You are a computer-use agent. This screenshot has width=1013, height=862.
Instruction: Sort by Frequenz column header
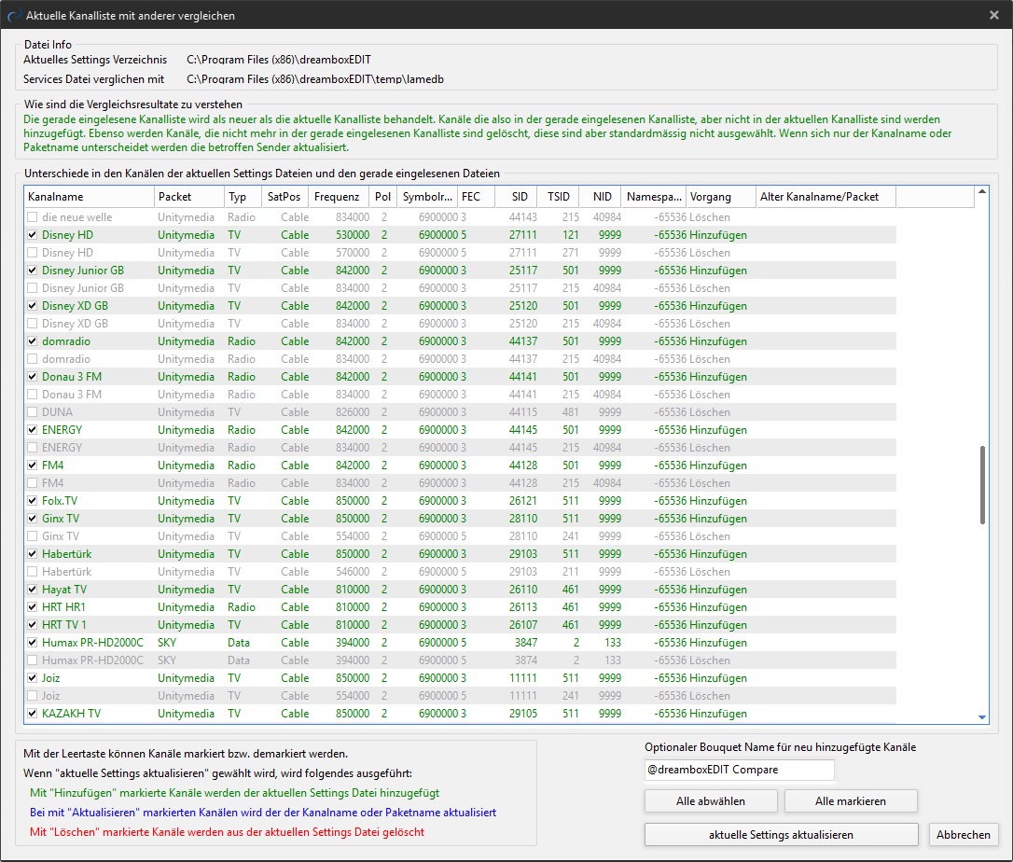coord(338,197)
